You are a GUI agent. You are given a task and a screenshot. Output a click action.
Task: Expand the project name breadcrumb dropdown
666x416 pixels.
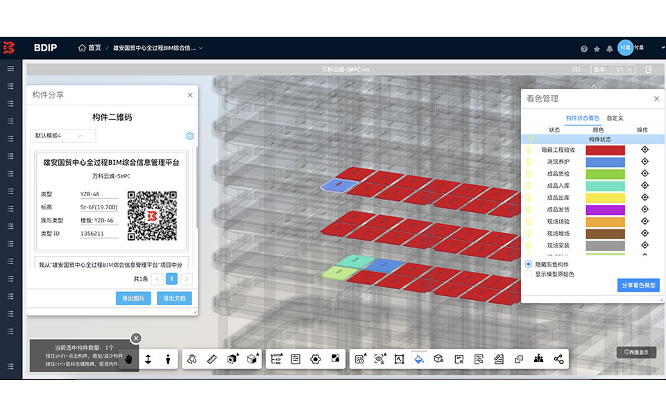(201, 48)
